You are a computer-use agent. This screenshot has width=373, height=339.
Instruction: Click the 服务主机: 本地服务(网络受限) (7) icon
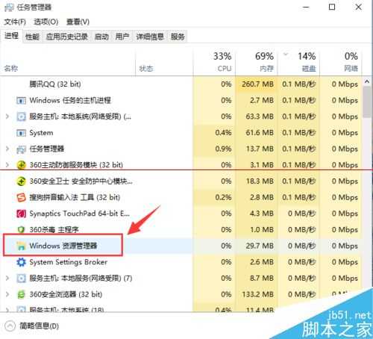click(x=21, y=278)
